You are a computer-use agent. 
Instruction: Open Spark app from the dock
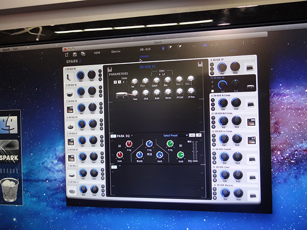click(9, 151)
